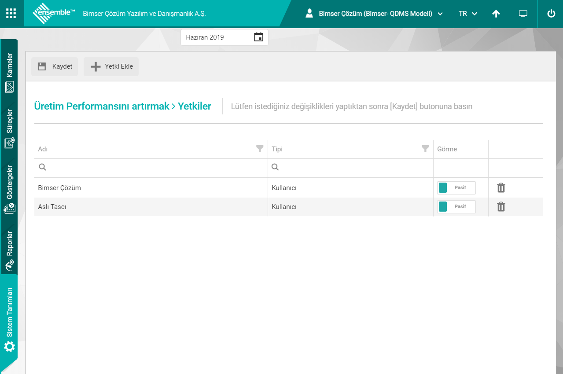Open the apps grid menu icon
The width and height of the screenshot is (563, 374).
point(11,13)
